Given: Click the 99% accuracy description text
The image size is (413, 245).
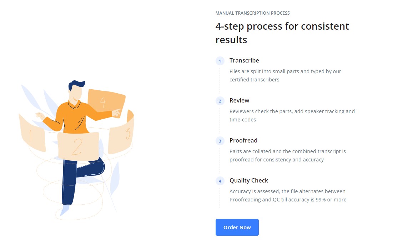Looking at the screenshot, I should point(288,195).
